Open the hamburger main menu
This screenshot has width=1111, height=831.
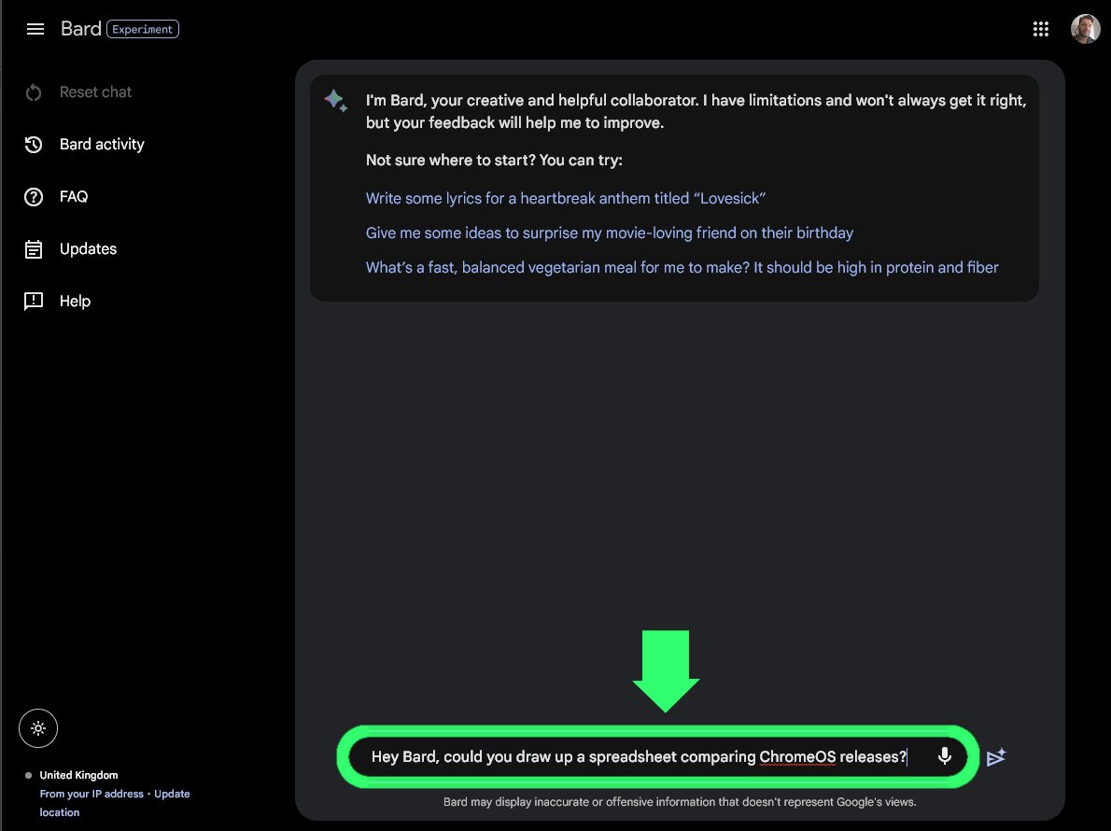(x=35, y=29)
